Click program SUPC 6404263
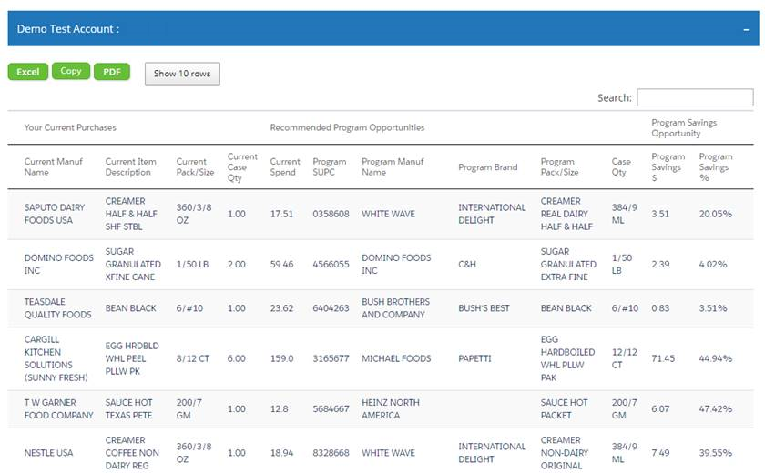This screenshot has height=473, width=765. point(331,307)
